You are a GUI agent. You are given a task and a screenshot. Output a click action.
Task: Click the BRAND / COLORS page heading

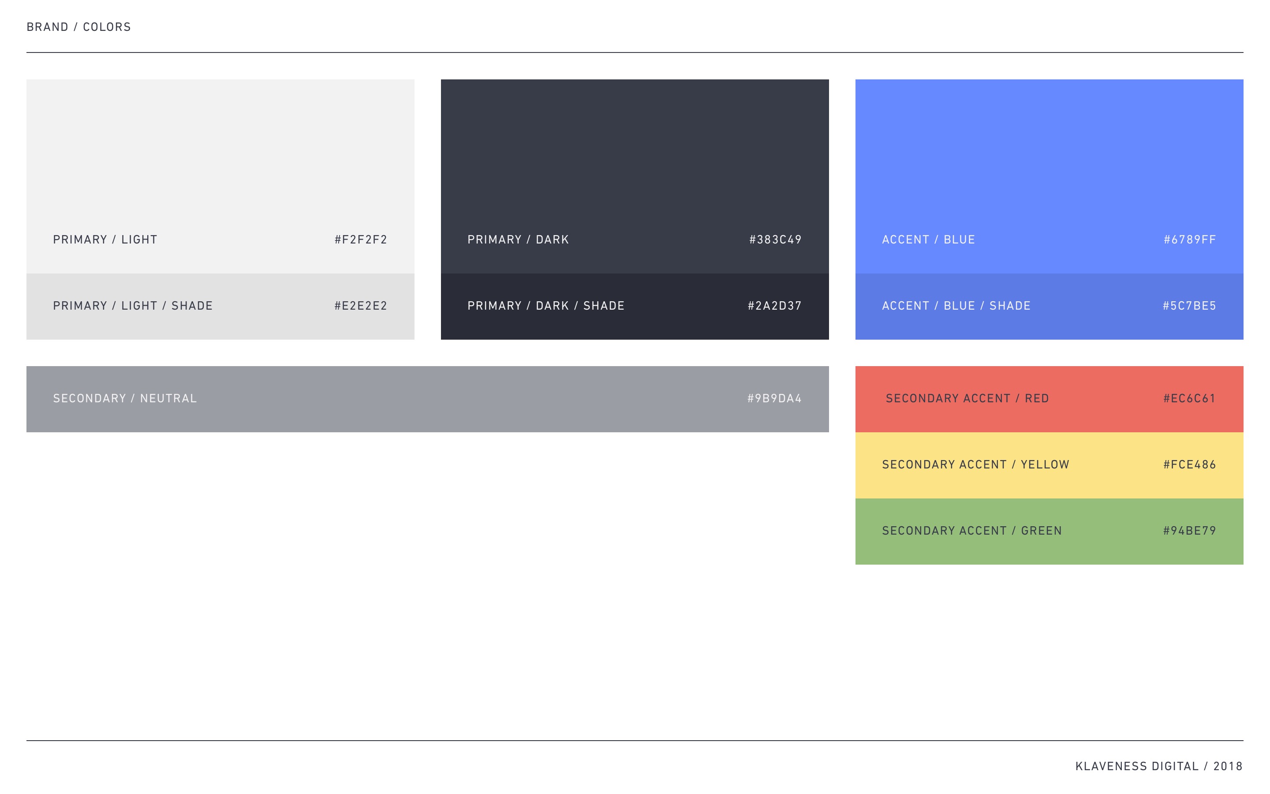click(x=79, y=27)
